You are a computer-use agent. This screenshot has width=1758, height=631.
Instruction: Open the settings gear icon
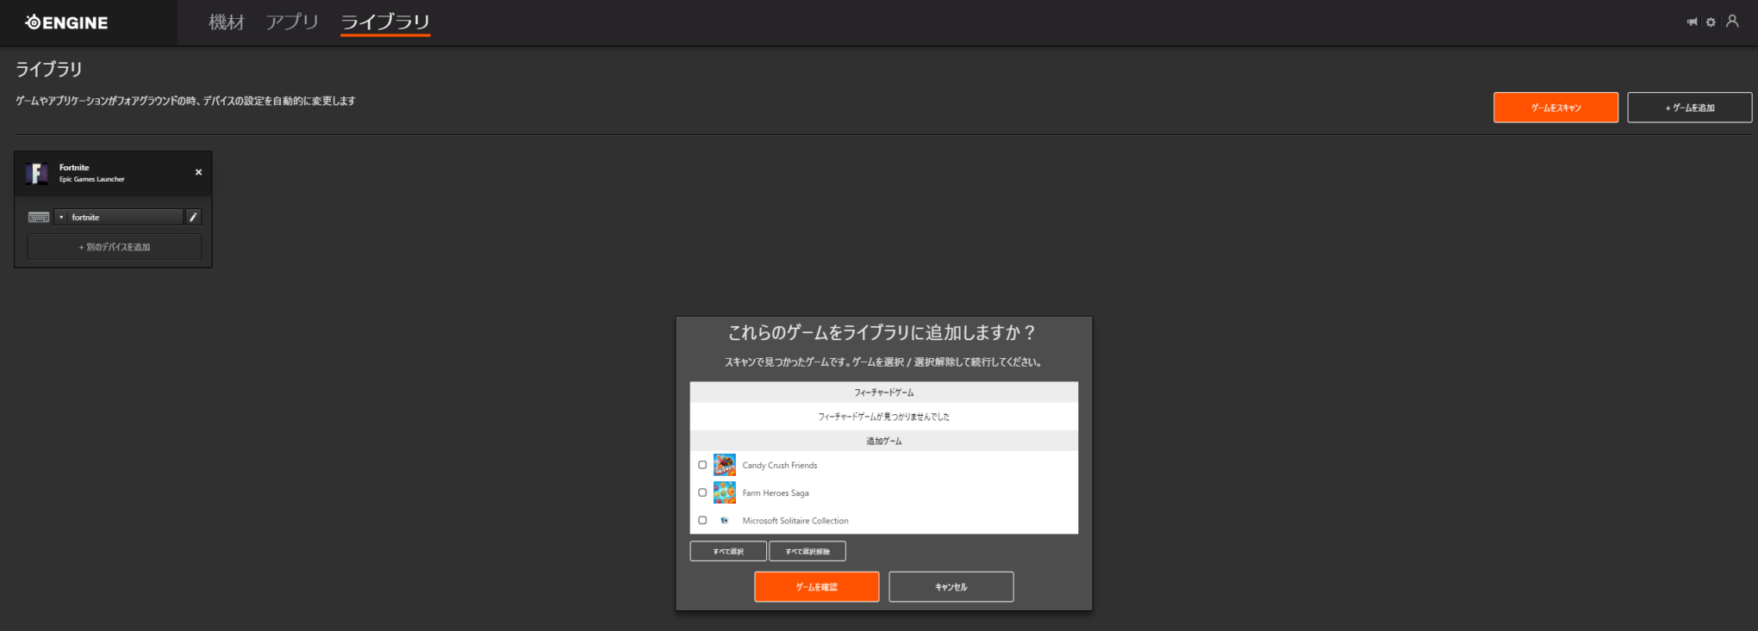[1711, 22]
